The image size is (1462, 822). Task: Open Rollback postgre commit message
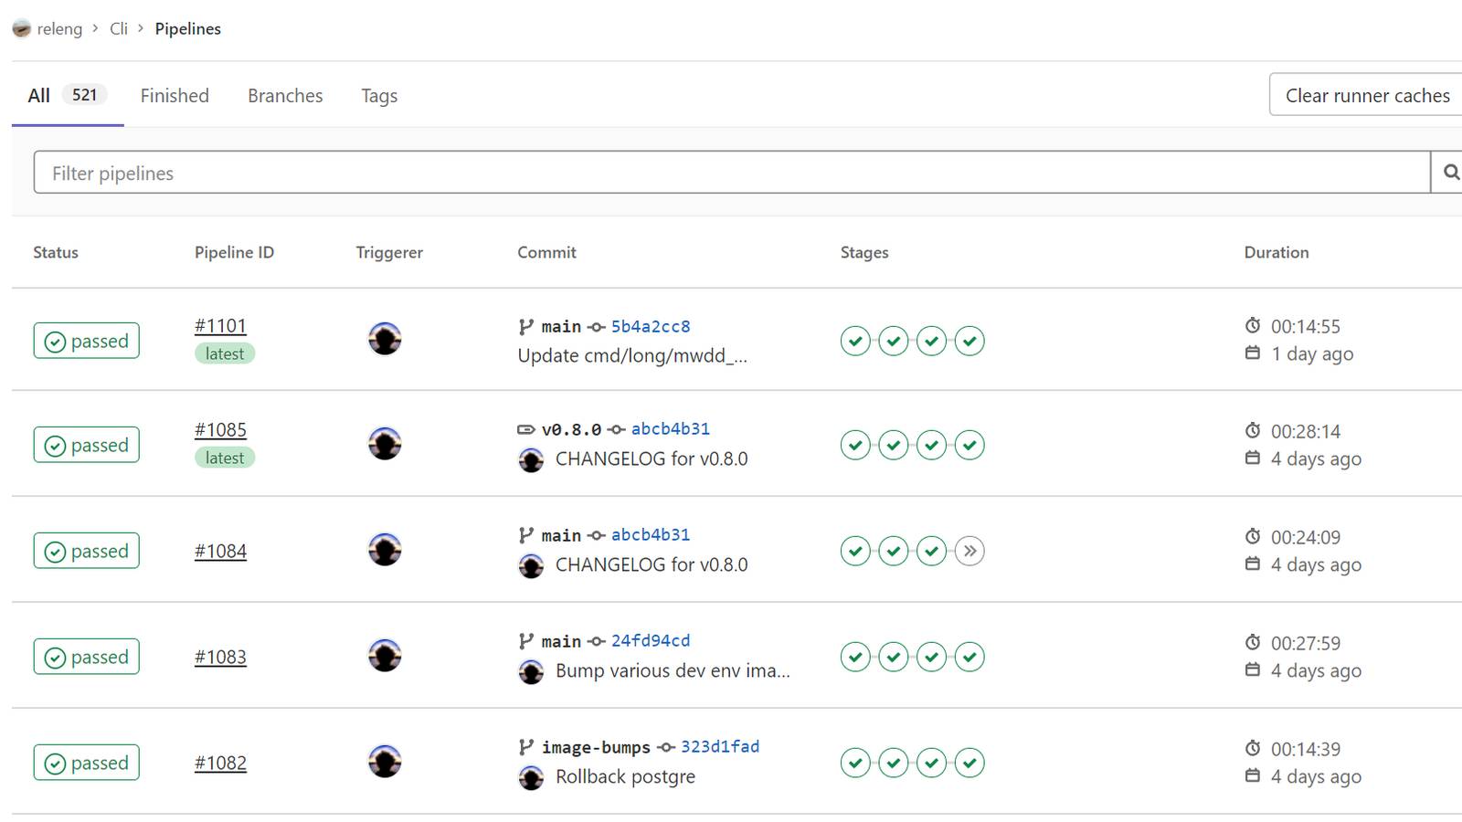point(625,776)
